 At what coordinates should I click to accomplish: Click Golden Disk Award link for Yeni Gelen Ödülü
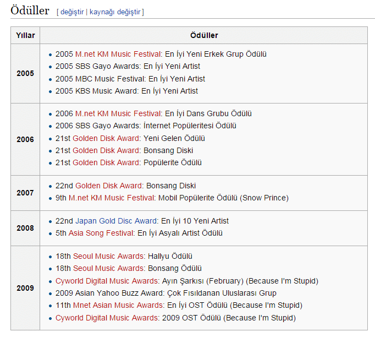pos(107,138)
